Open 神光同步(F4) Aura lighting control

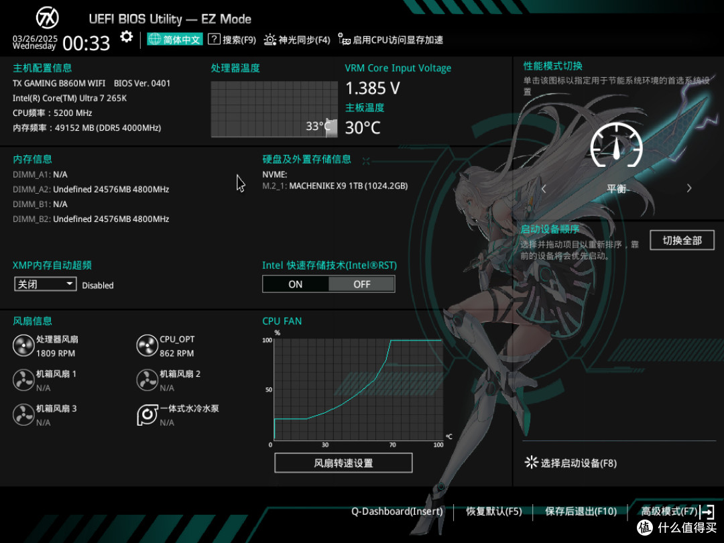pyautogui.click(x=297, y=40)
